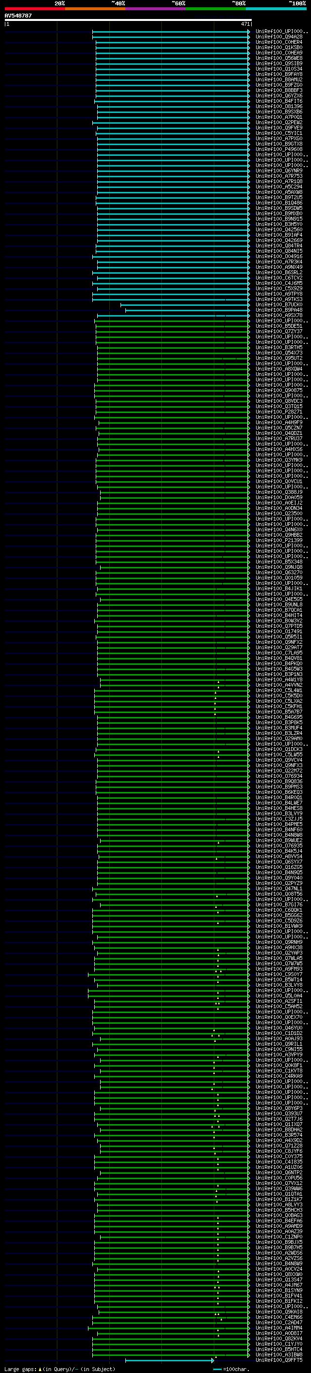Select the UniRef100_B4FIT6 label

[x=279, y=101]
